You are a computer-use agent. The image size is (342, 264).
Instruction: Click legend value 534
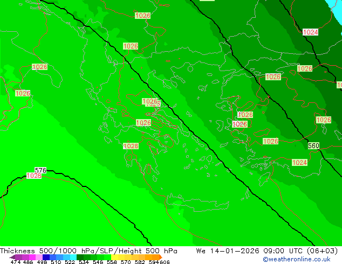pyautogui.click(x=84, y=262)
